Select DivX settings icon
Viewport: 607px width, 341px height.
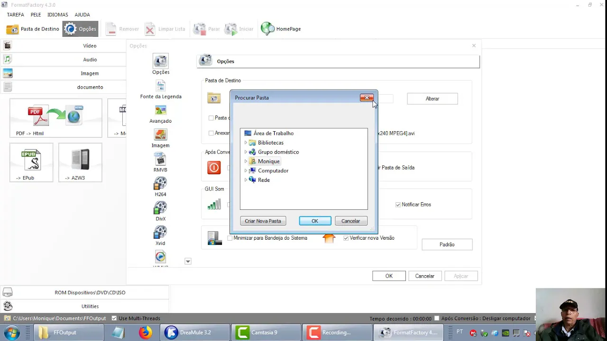pos(160,208)
